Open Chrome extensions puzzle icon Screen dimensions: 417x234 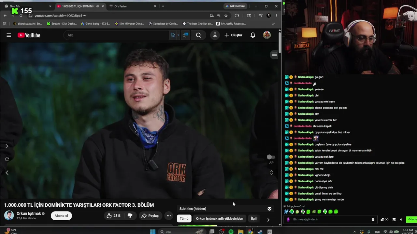(x=237, y=15)
